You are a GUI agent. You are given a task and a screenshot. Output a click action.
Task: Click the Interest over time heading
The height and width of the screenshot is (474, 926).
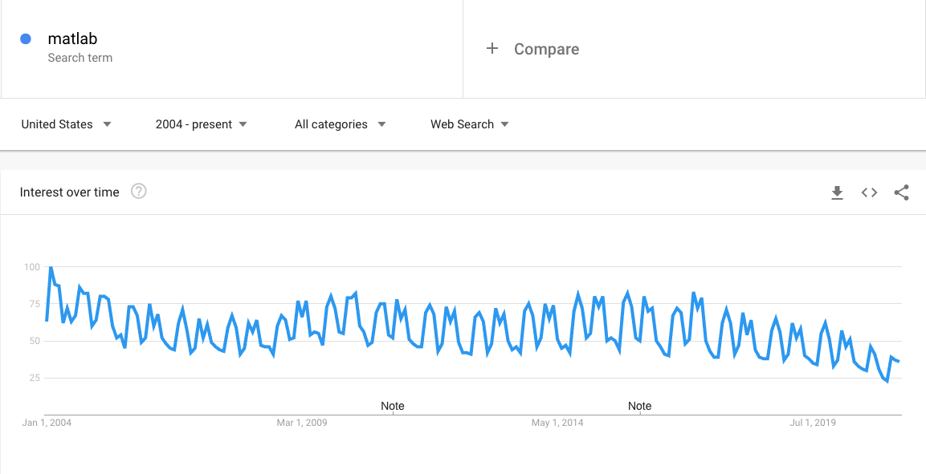[70, 192]
